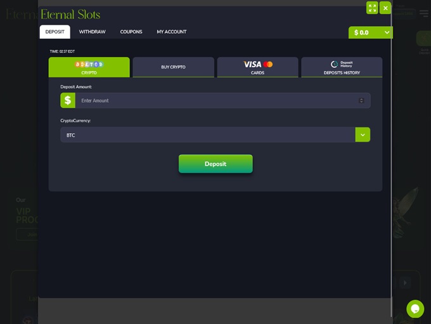This screenshot has width=431, height=324.
Task: Select the BTC cryptocurrency combo box
Action: click(208, 134)
